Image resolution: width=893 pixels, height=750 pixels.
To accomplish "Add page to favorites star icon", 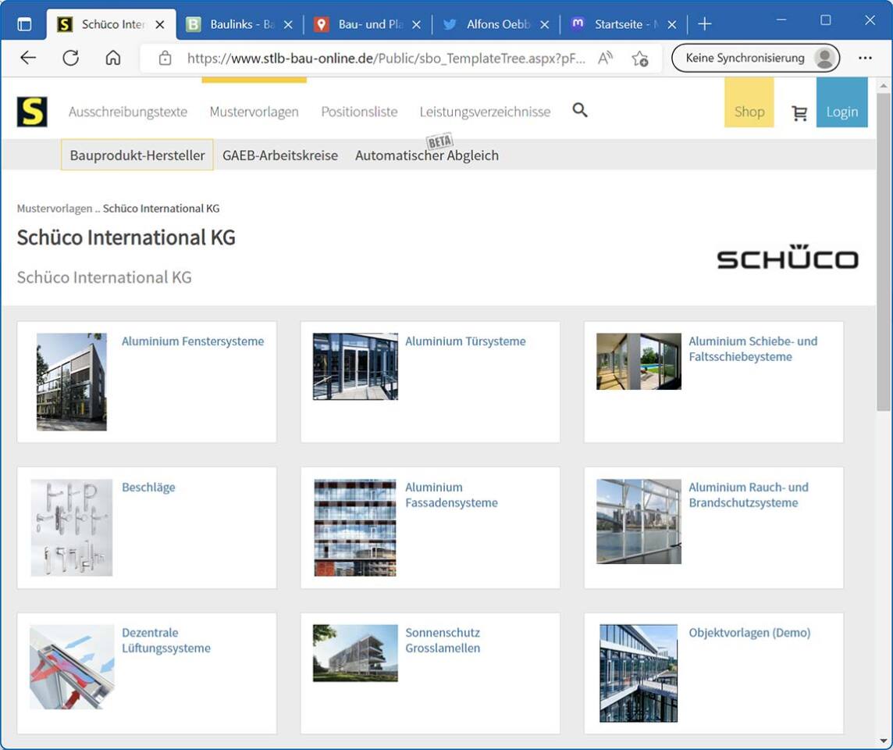I will click(x=639, y=58).
